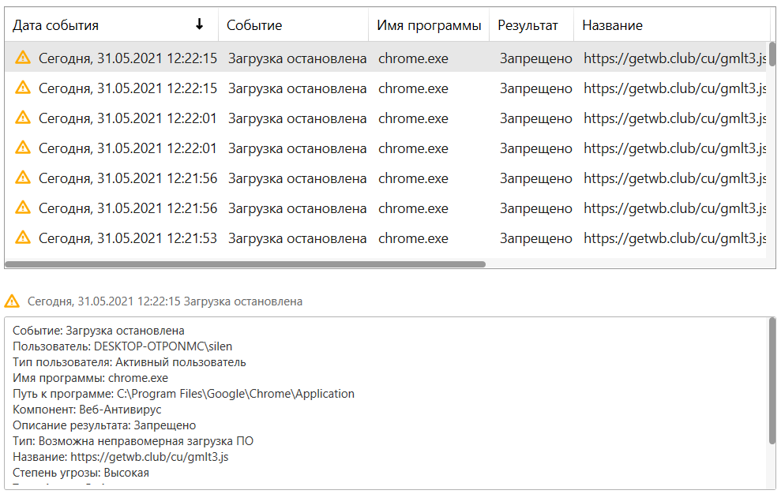Click the Путь к программе line in details
Screen dimensions: 781x494
(183, 394)
